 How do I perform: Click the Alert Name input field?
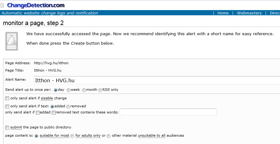point(157,80)
